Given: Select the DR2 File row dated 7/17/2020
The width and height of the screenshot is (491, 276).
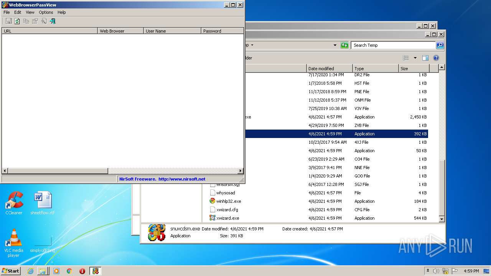Looking at the screenshot, I should coord(337,75).
